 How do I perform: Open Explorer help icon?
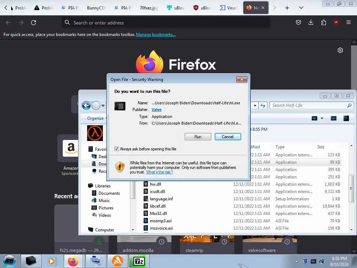click(346, 118)
